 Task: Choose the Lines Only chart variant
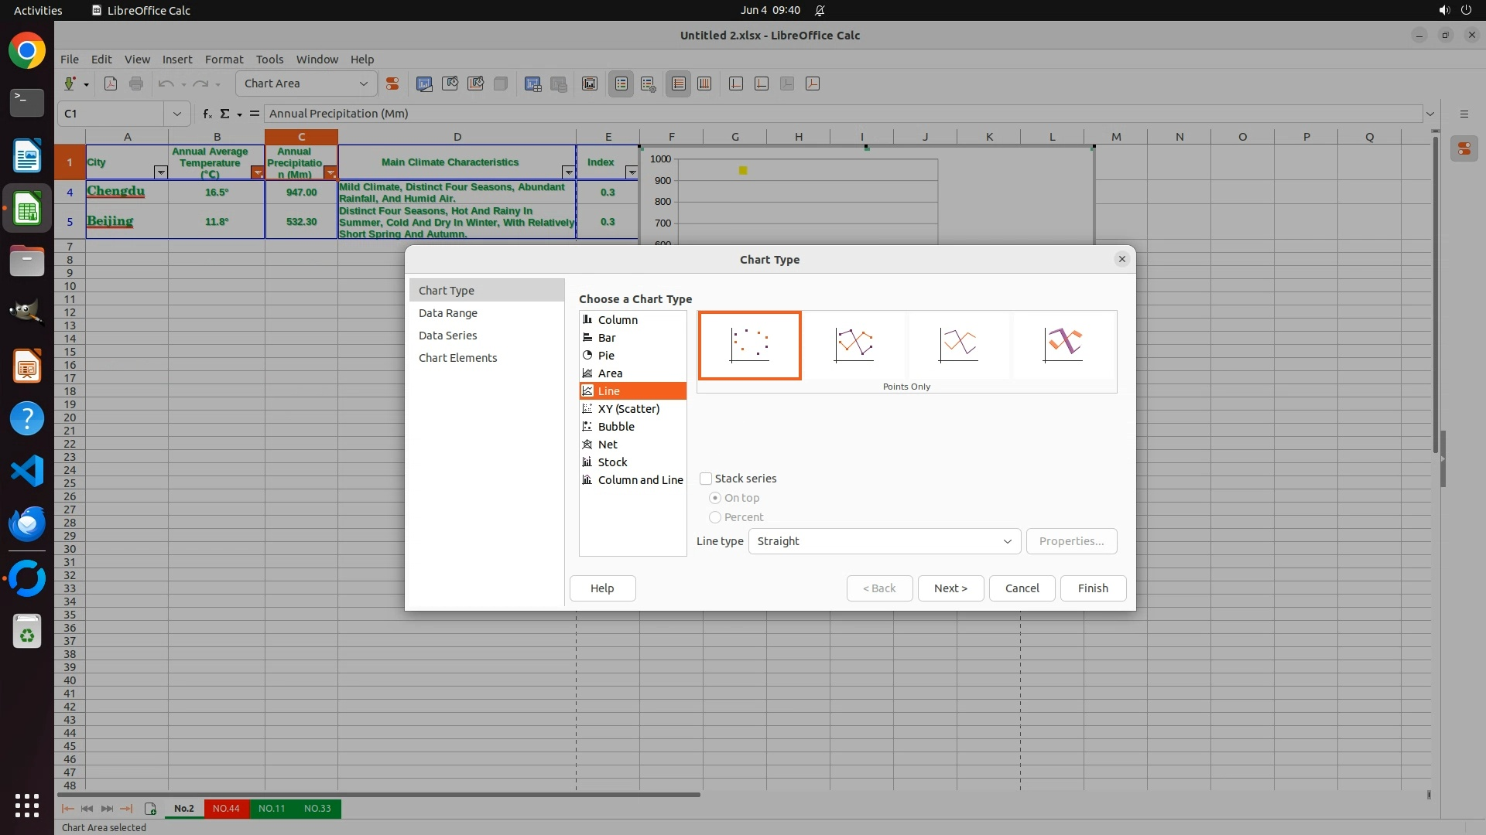pos(958,345)
